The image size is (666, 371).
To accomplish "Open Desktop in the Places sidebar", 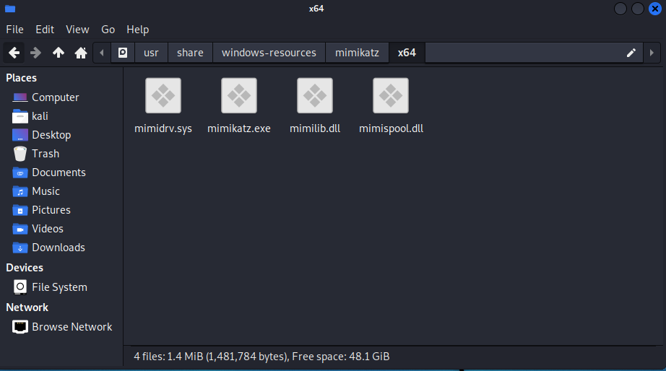I will pyautogui.click(x=62, y=135).
